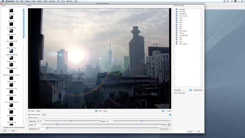Open the File menu

tap(17, 1)
